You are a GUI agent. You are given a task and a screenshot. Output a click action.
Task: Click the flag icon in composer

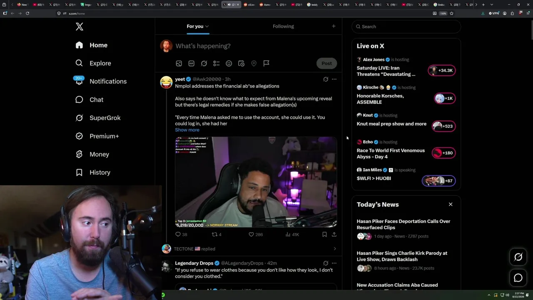(266, 63)
